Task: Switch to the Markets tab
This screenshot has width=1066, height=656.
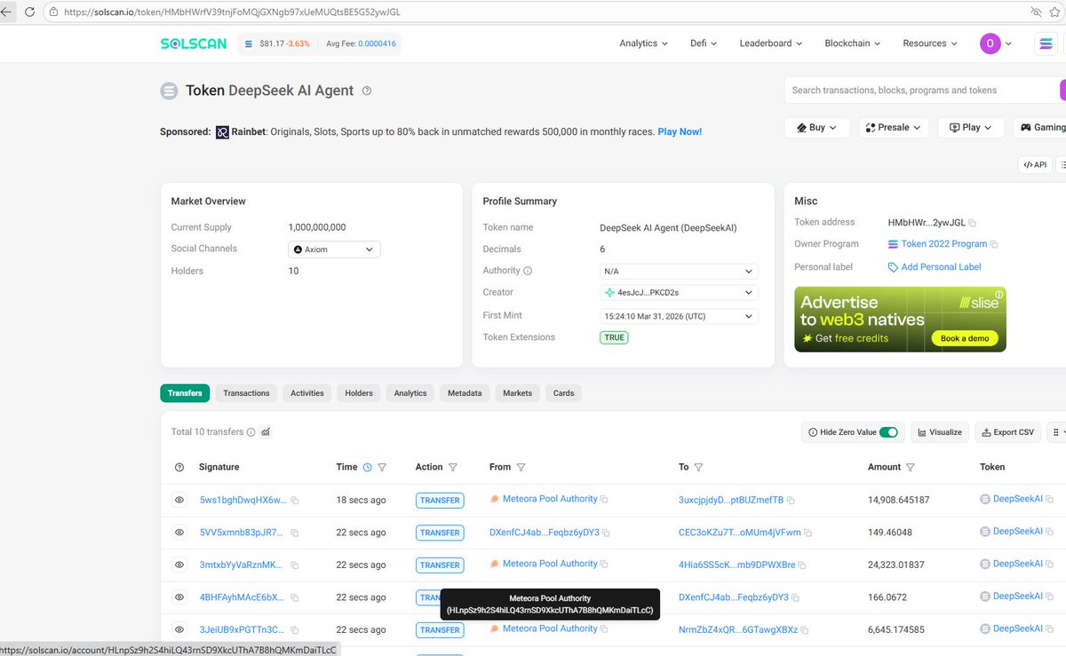Action: (518, 393)
